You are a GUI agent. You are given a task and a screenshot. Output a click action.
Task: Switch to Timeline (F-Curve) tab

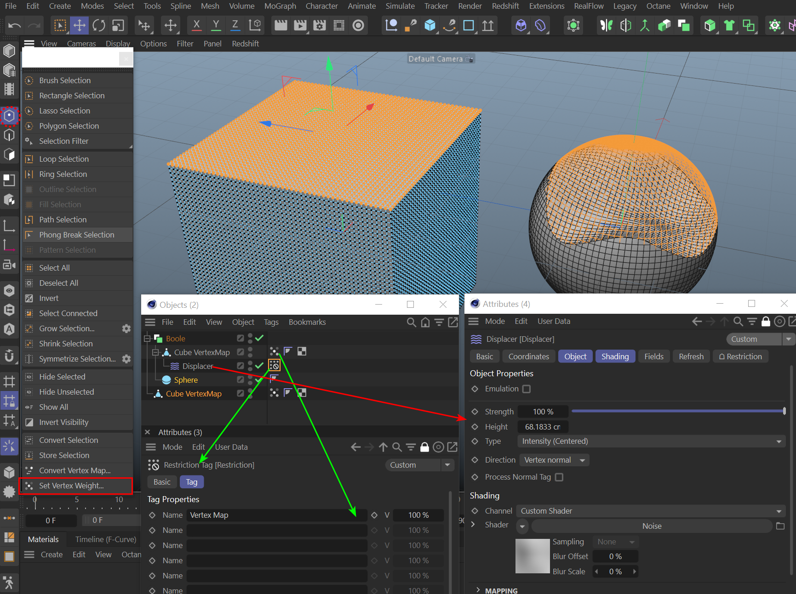106,539
